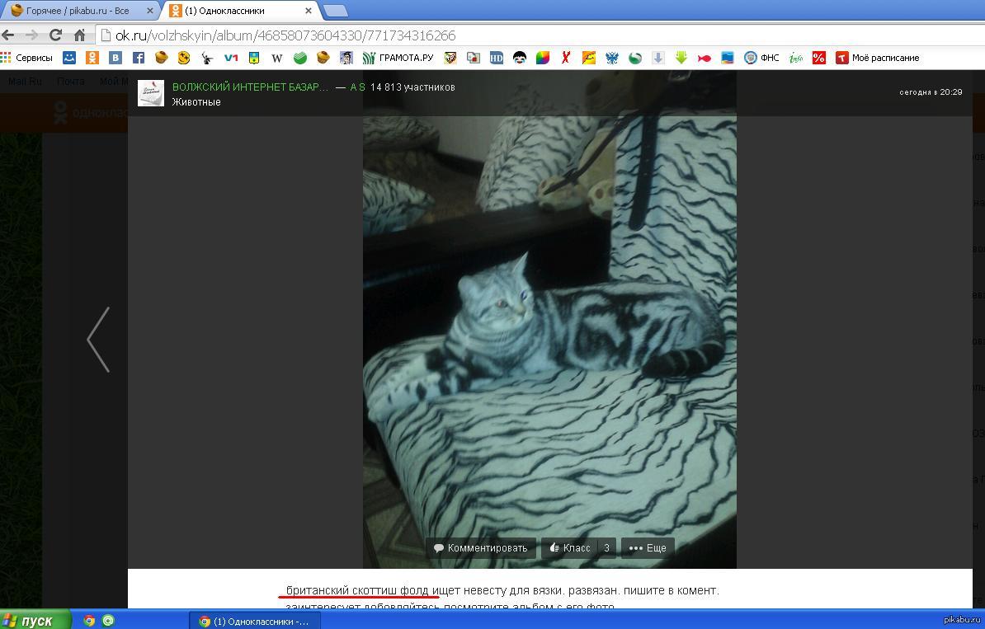
Task: Expand the Еще options menu
Action: click(x=648, y=547)
